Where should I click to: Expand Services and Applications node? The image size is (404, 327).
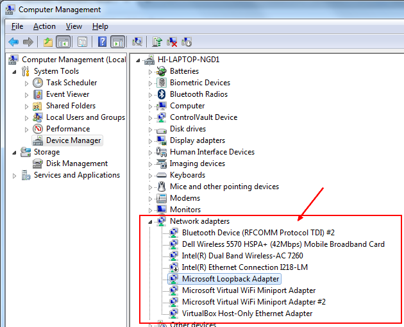pos(14,176)
